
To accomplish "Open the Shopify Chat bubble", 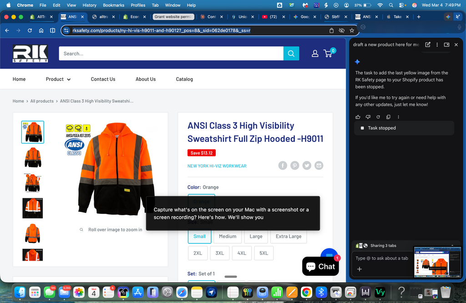I will tap(320, 266).
